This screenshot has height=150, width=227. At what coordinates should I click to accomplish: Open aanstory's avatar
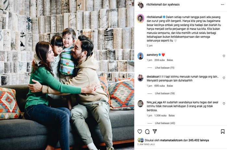click(140, 56)
